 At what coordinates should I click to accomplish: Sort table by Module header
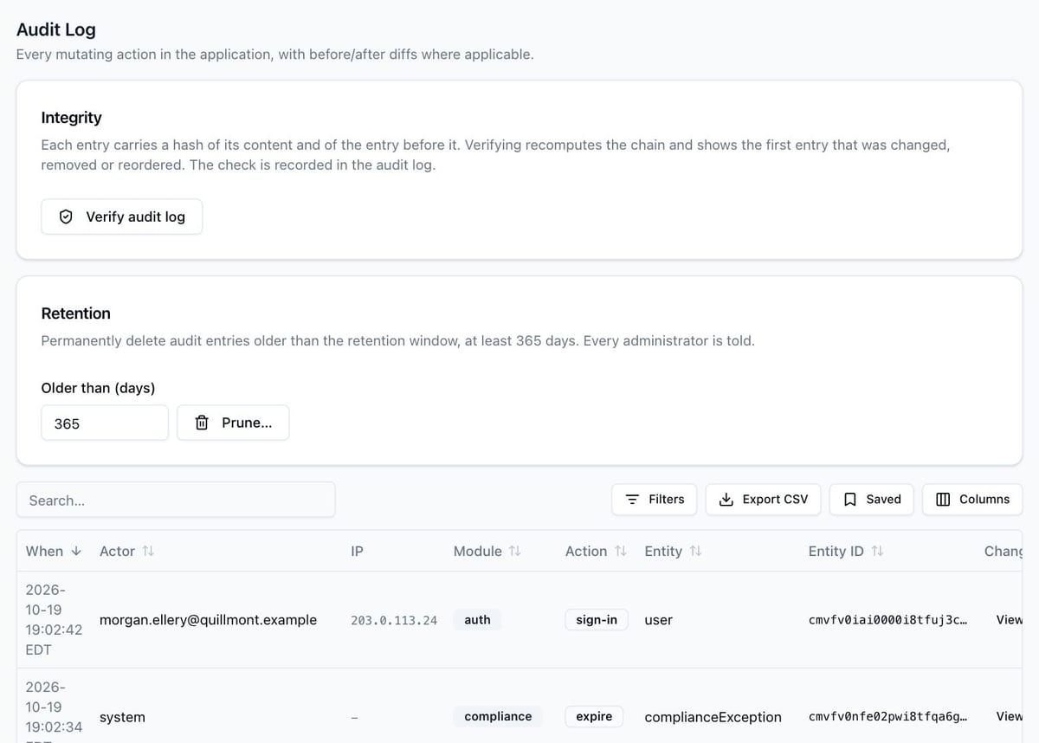click(x=487, y=551)
